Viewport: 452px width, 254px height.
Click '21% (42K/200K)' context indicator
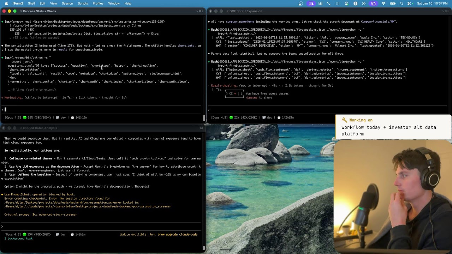click(246, 117)
